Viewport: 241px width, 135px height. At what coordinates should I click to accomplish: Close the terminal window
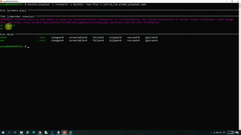click(x=238, y=1)
